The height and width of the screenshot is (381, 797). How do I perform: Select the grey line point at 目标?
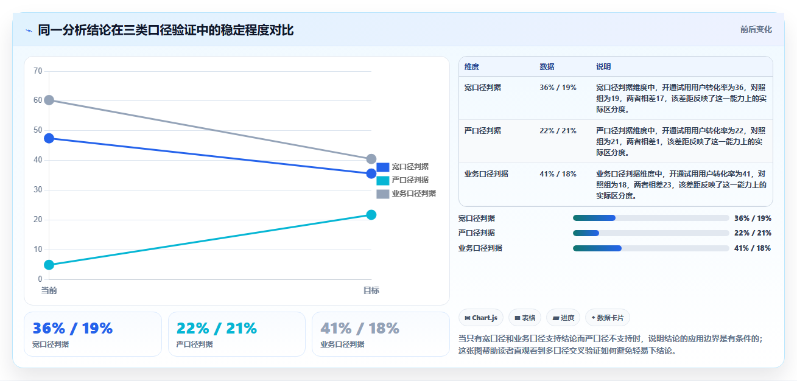[x=371, y=159]
